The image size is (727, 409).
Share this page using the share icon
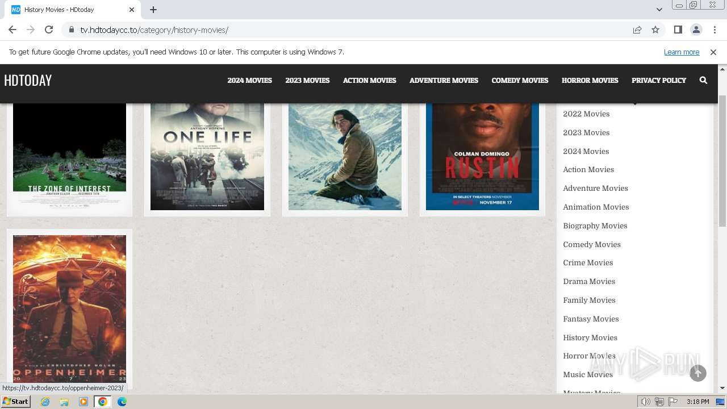[x=637, y=30]
